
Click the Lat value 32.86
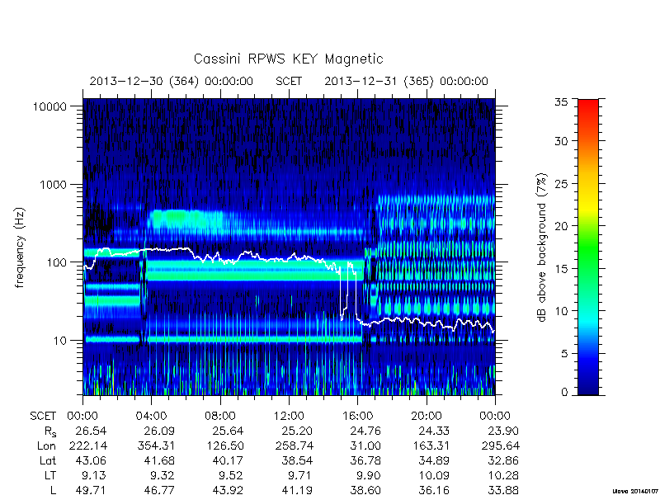(x=503, y=460)
